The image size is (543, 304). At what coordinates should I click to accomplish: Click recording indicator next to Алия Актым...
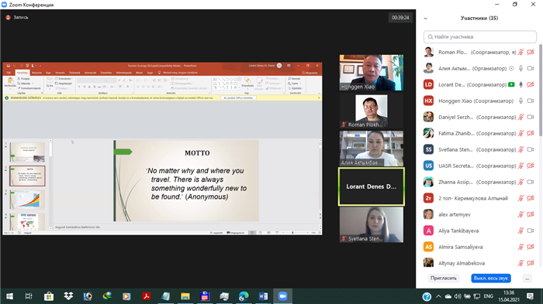point(511,68)
